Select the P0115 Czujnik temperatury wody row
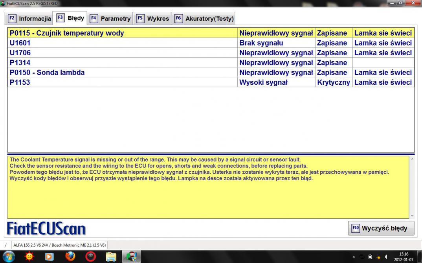 click(x=211, y=33)
